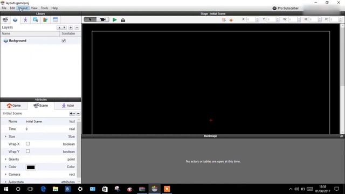The width and height of the screenshot is (345, 194).
Task: Launch Microsoft Edge from the taskbar
Action: [43, 189]
